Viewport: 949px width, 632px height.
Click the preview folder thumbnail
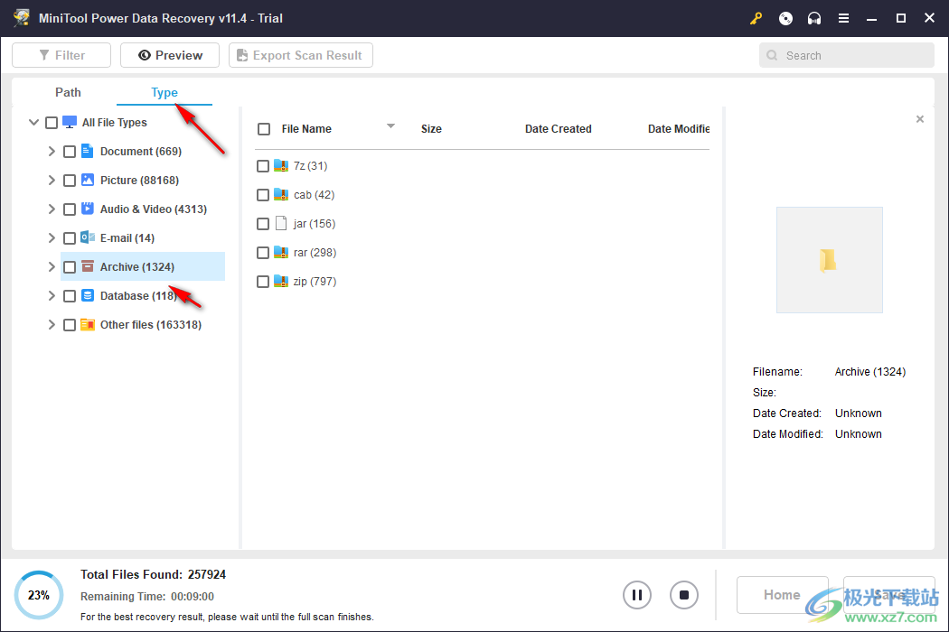[829, 260]
